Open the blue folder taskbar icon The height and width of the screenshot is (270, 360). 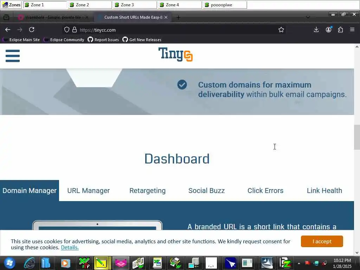[x=46, y=263]
